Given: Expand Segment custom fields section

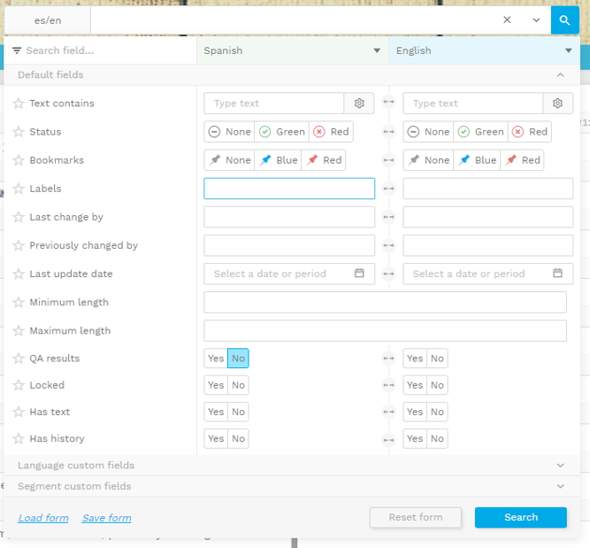Looking at the screenshot, I should [560, 486].
